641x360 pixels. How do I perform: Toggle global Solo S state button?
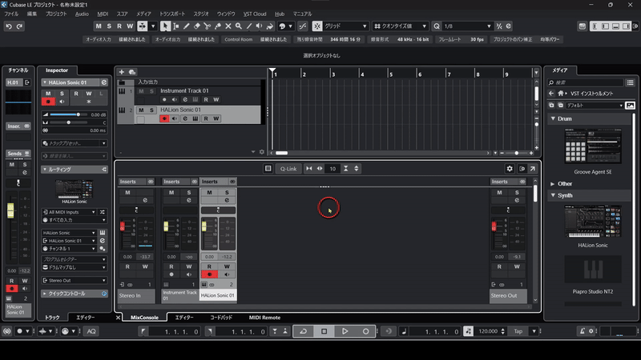pyautogui.click(x=109, y=26)
